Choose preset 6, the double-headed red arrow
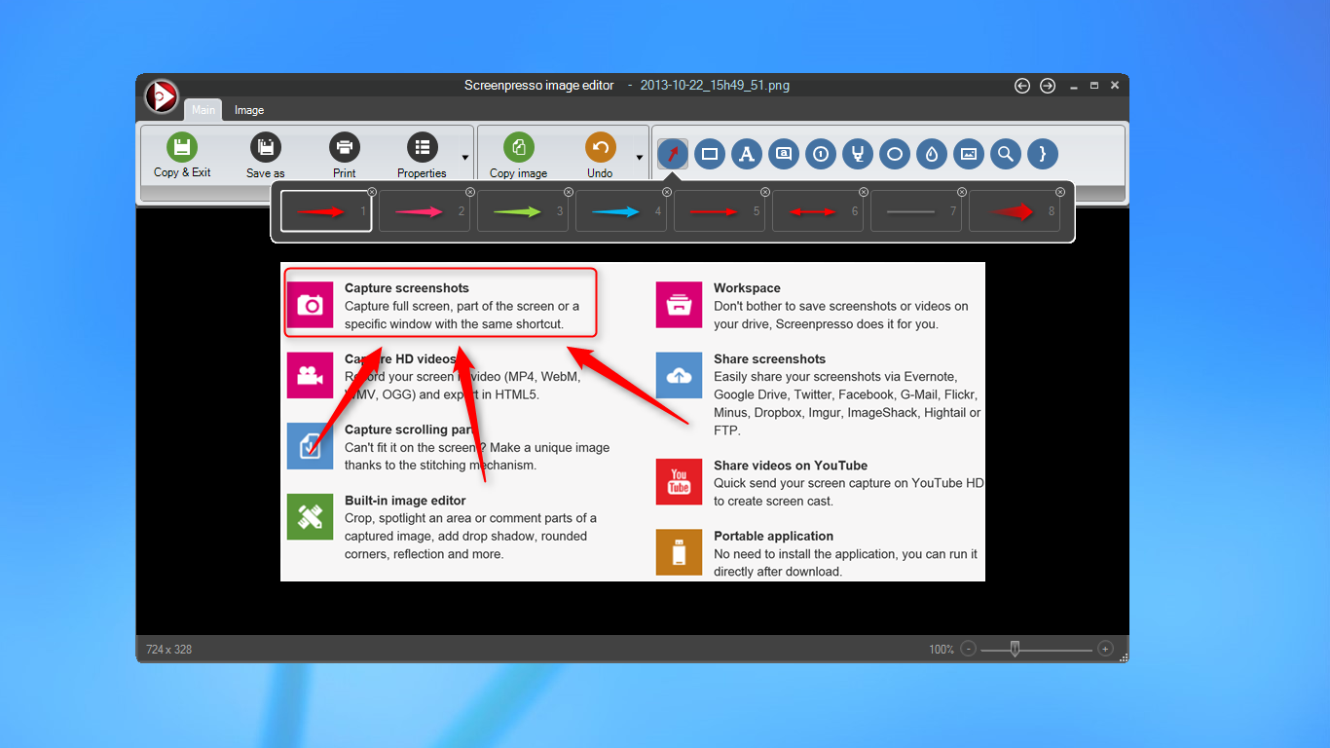Screen dimensions: 1330x748 (818, 211)
